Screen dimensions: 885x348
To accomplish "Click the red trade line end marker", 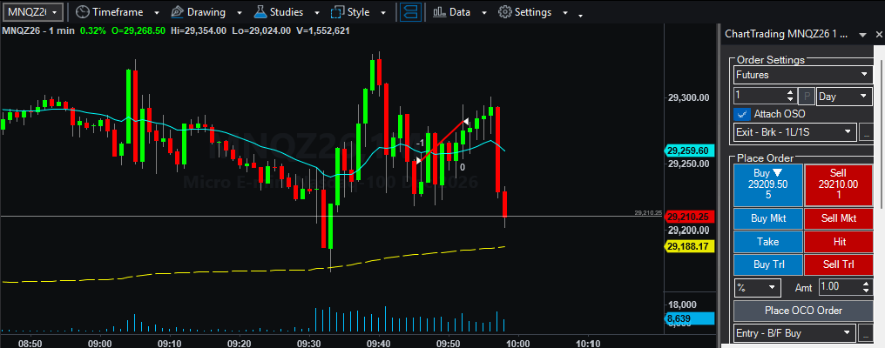I will click(466, 121).
